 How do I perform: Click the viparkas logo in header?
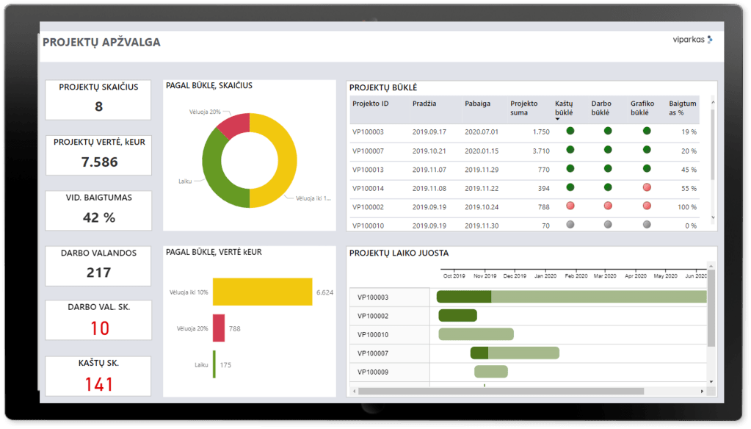[692, 40]
